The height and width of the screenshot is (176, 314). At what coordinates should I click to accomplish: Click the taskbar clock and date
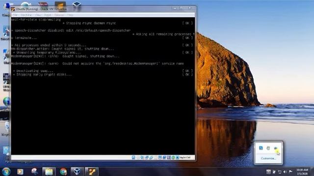click(302, 172)
